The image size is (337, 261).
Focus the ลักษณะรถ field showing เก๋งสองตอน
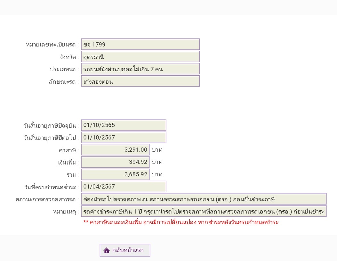(x=140, y=81)
